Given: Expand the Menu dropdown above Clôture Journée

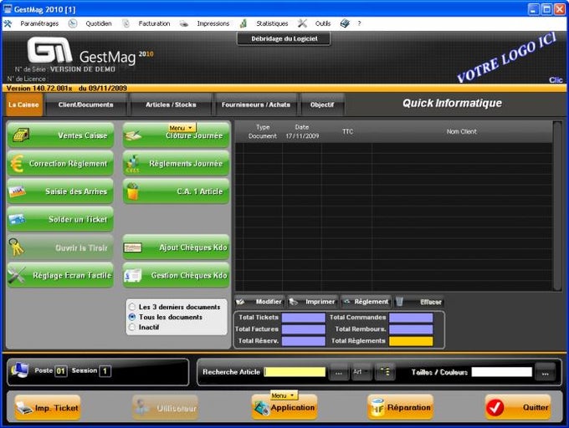Looking at the screenshot, I should tap(182, 128).
